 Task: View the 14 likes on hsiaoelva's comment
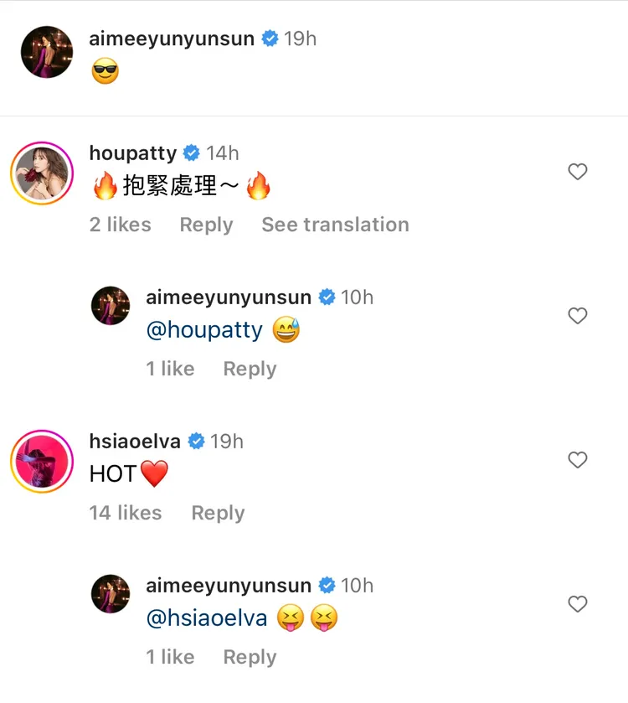click(x=126, y=513)
